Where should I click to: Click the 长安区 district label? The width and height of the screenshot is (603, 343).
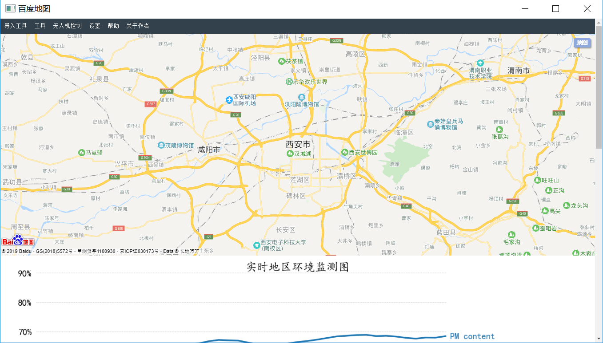tap(286, 230)
